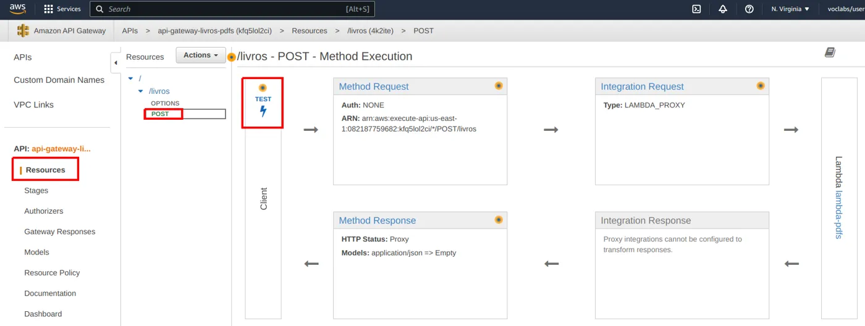
Task: Click the AWS logo
Action: (x=17, y=9)
